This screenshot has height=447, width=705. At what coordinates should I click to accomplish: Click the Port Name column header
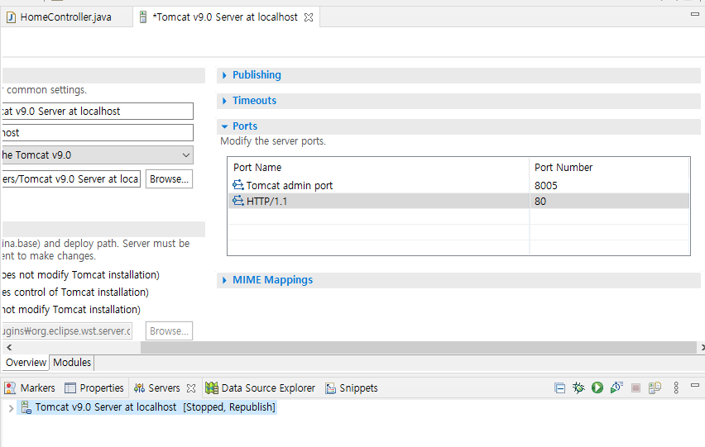tap(378, 168)
